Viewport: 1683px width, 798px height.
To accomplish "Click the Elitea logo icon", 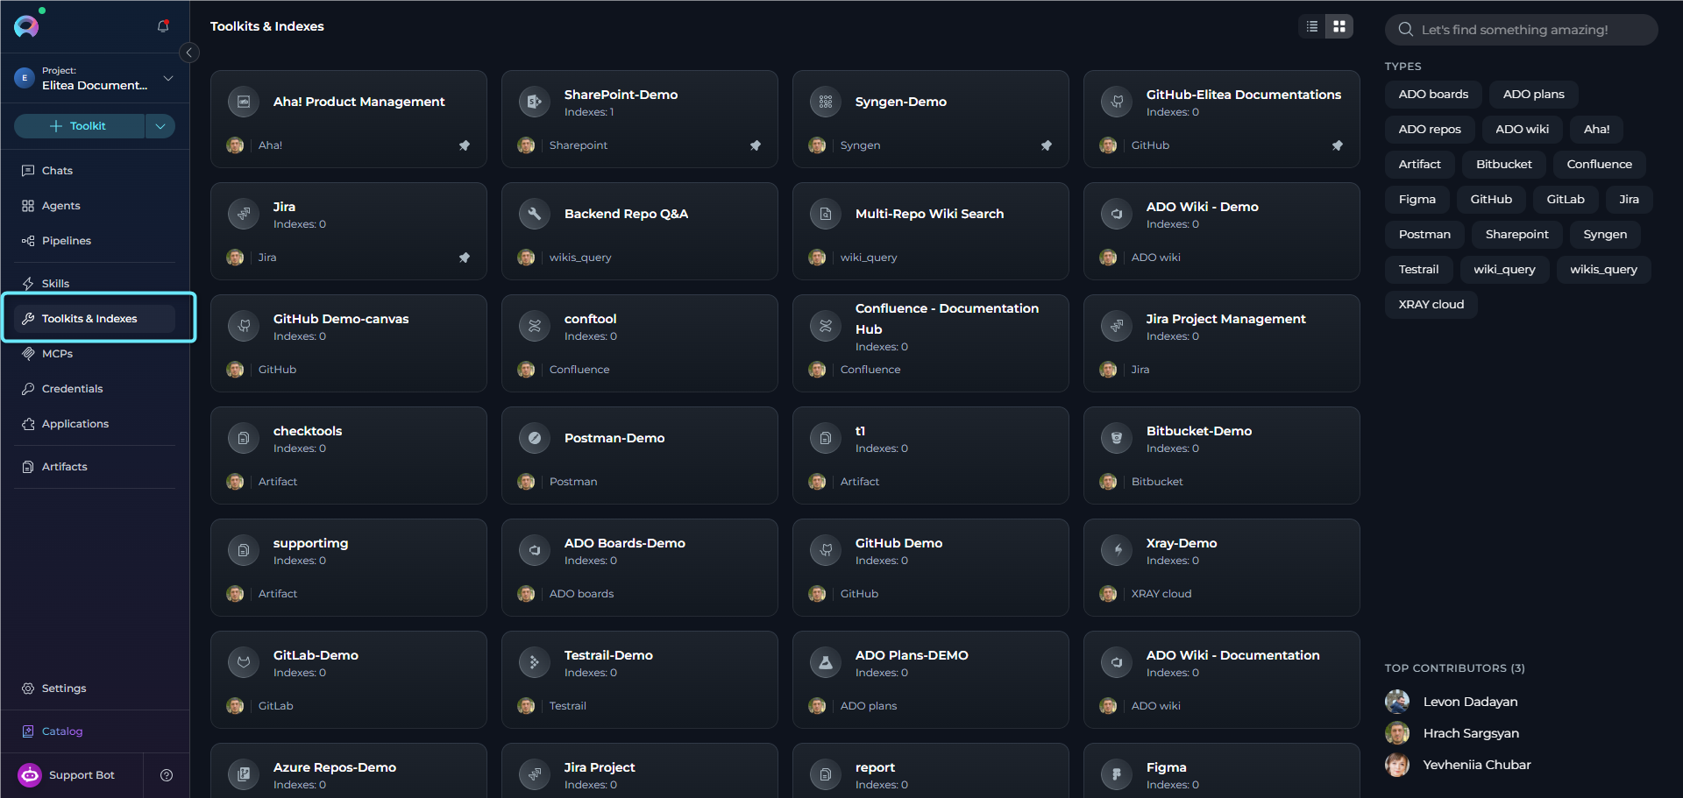I will pyautogui.click(x=26, y=27).
